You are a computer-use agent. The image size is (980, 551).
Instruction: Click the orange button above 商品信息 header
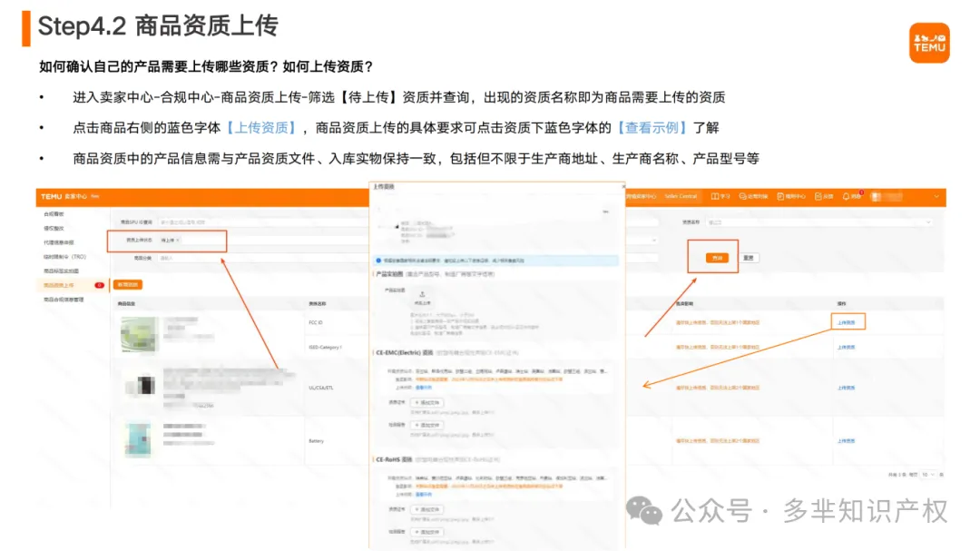(x=128, y=284)
